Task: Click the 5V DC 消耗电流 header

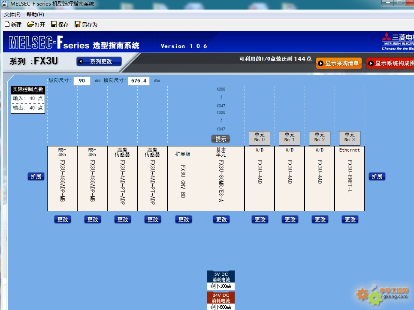Action: (221, 277)
